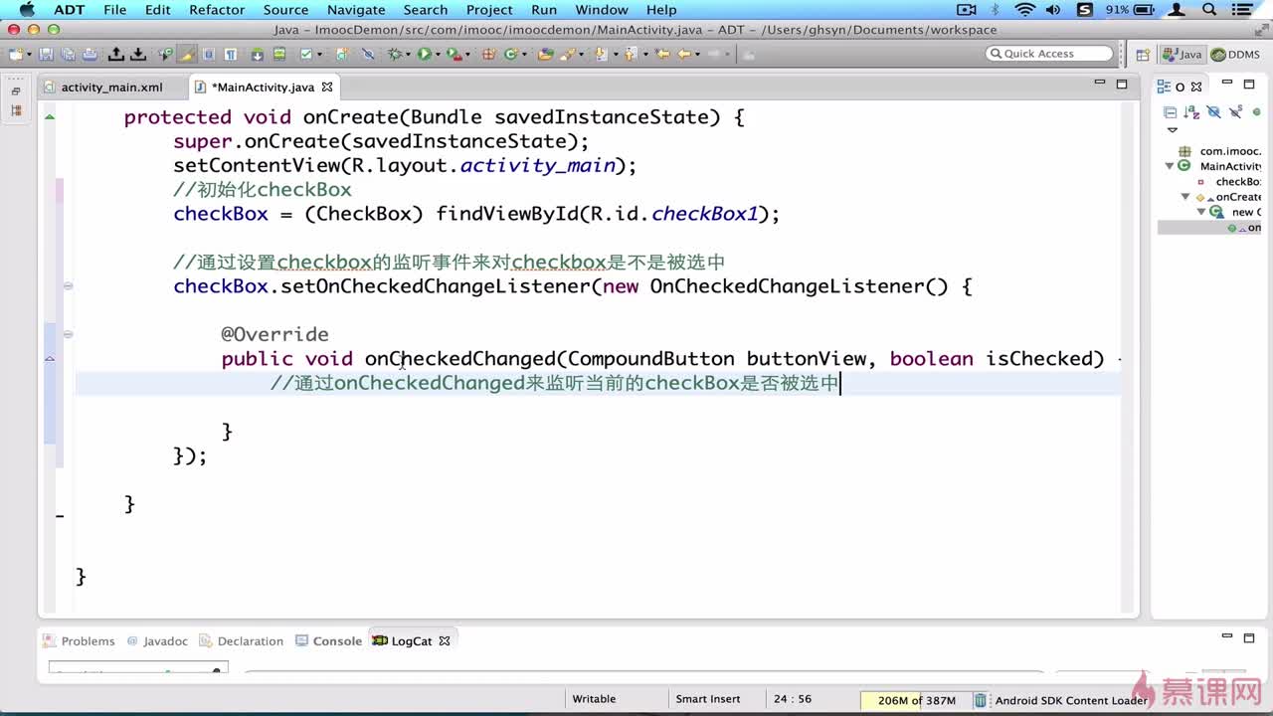Viewport: 1273px width, 716px height.
Task: Open the Open Perspective icon
Action: tap(1144, 55)
